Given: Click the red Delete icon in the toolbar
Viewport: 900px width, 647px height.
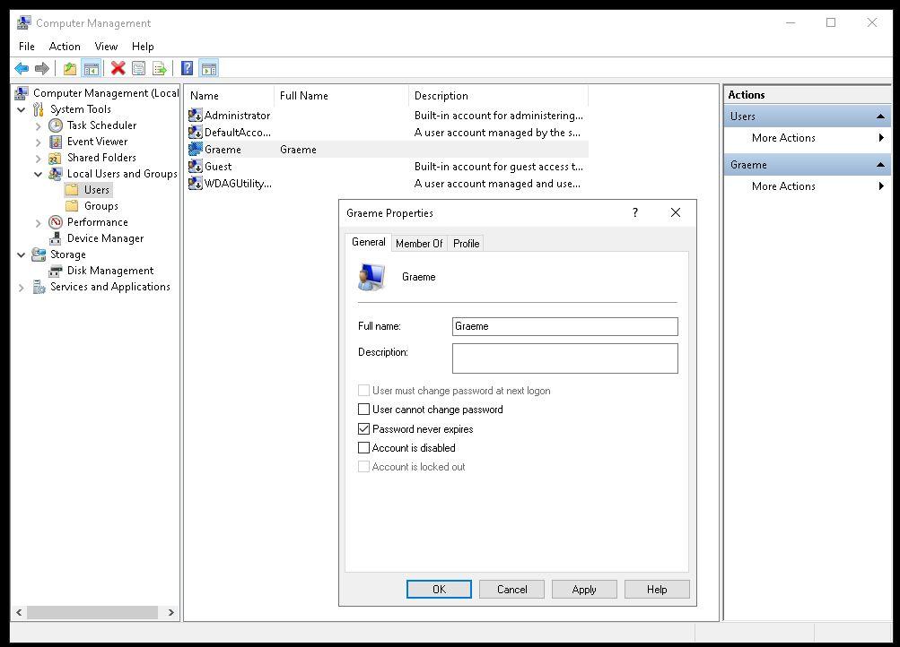Looking at the screenshot, I should tap(118, 68).
